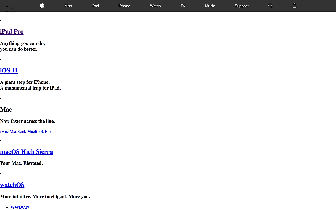Select iPhone in the navigation bar
The image size is (336, 210).
124,6
